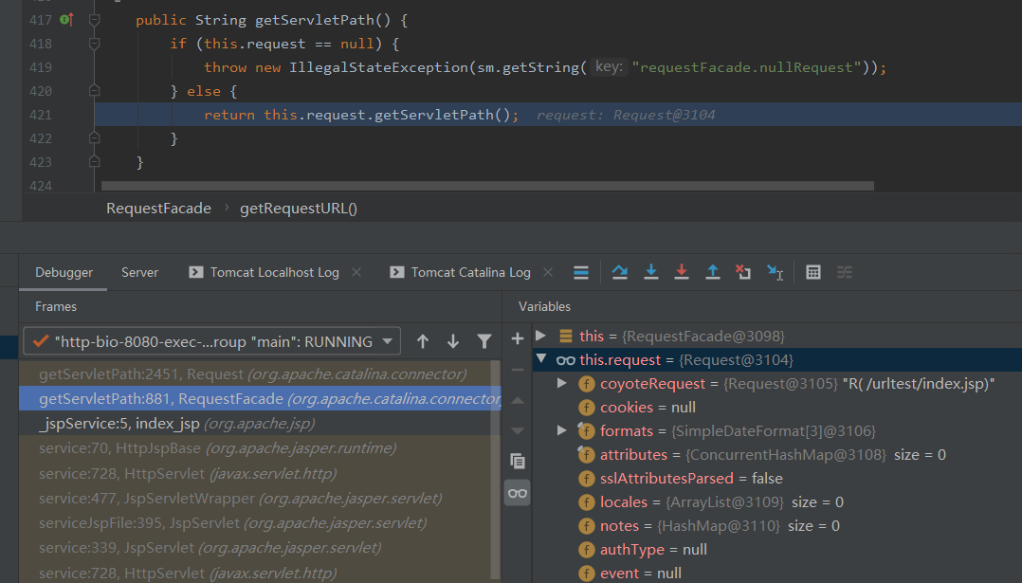Click the Show Execution Point icon
1022x583 pixels.
tap(581, 272)
